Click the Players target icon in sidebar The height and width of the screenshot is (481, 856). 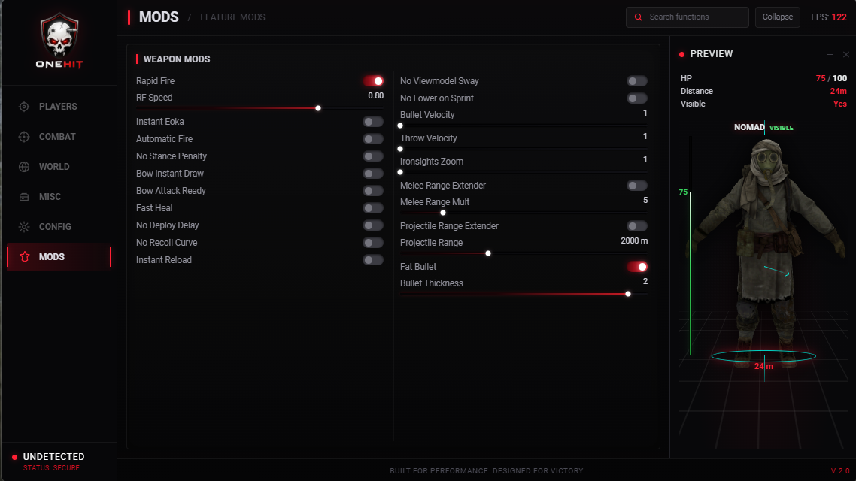coord(24,106)
